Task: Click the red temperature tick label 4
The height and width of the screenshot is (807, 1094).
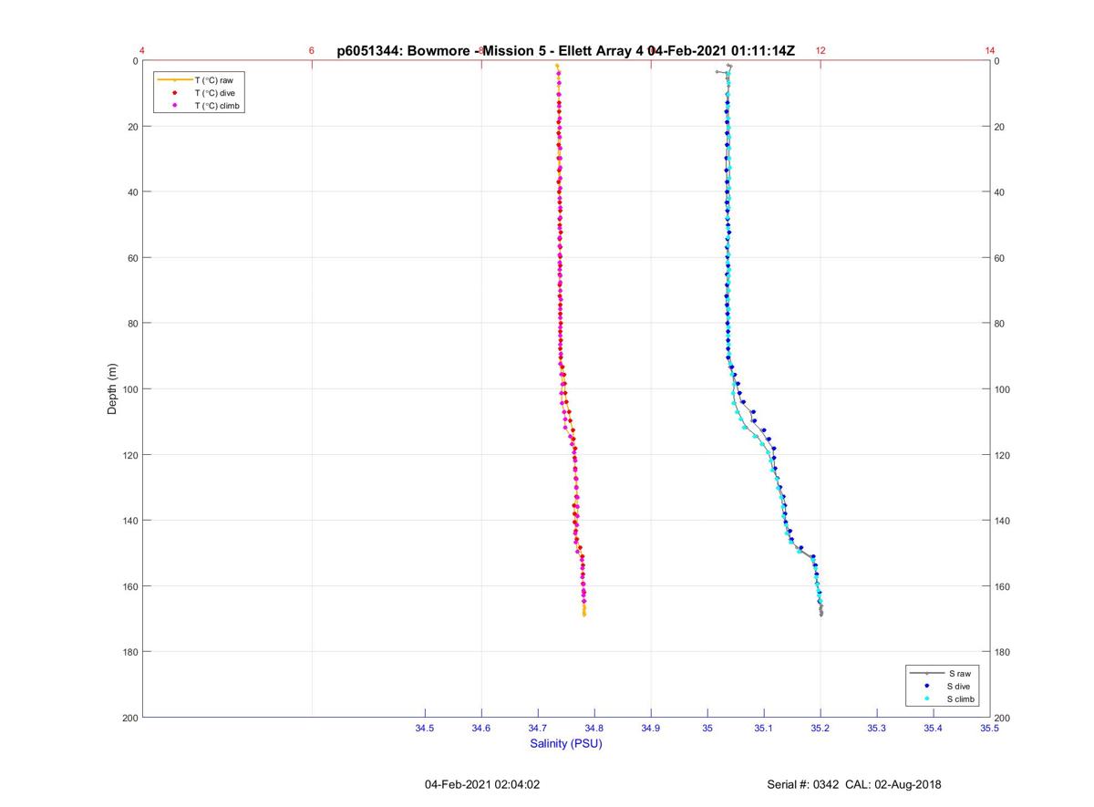Action: 142,51
